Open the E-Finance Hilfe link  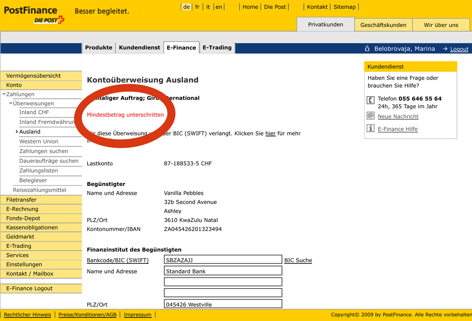coord(398,129)
